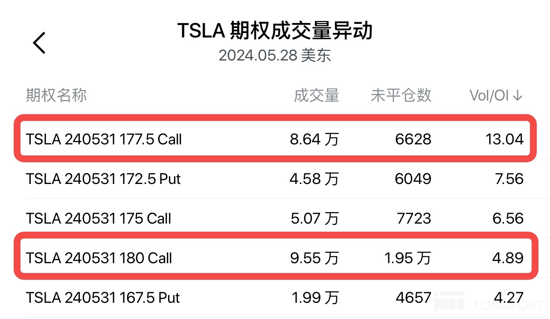Sort by the 成交量 column header
The height and width of the screenshot is (319, 550).
[316, 96]
